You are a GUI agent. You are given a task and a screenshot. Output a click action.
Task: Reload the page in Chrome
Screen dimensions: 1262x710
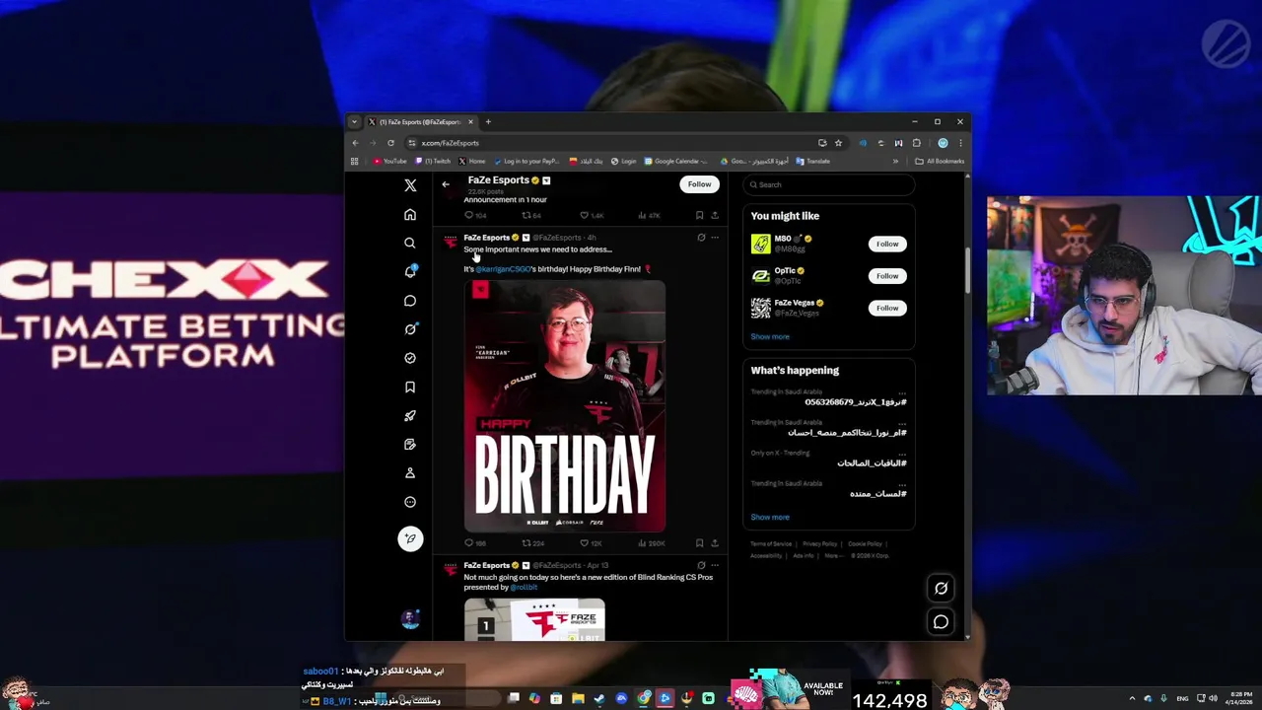(390, 143)
